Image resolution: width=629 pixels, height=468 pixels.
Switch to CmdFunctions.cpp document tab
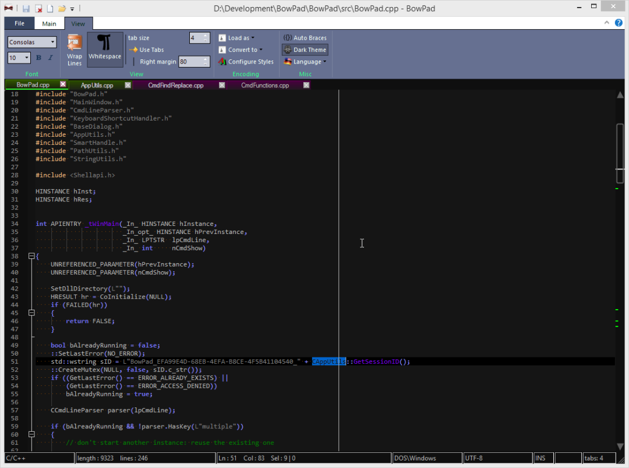(265, 86)
